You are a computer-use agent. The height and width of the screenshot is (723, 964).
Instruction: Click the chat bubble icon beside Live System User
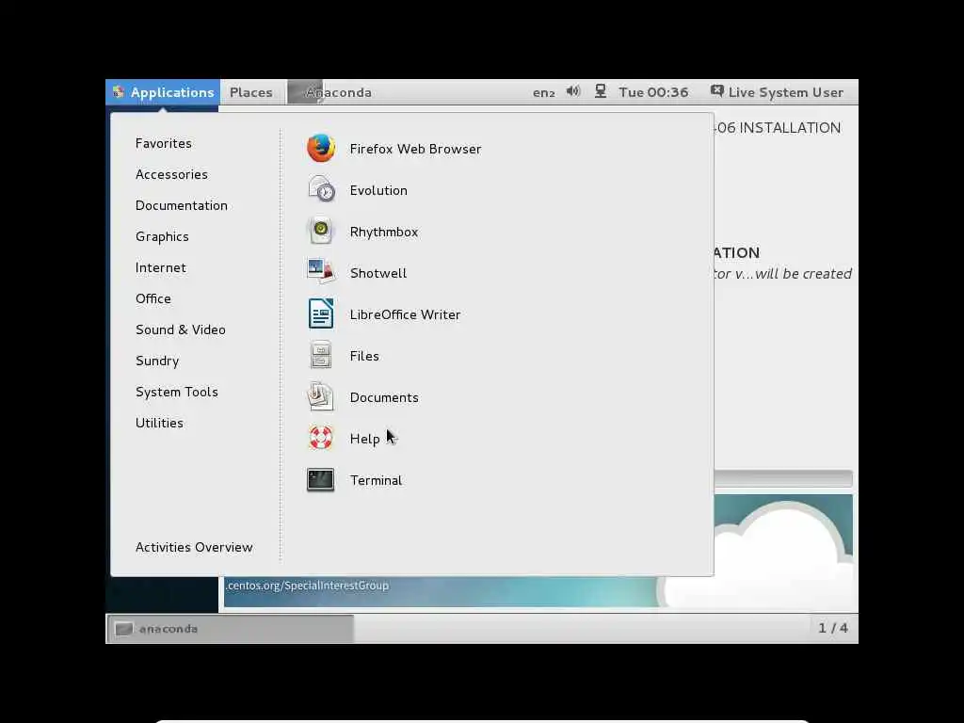click(x=716, y=91)
